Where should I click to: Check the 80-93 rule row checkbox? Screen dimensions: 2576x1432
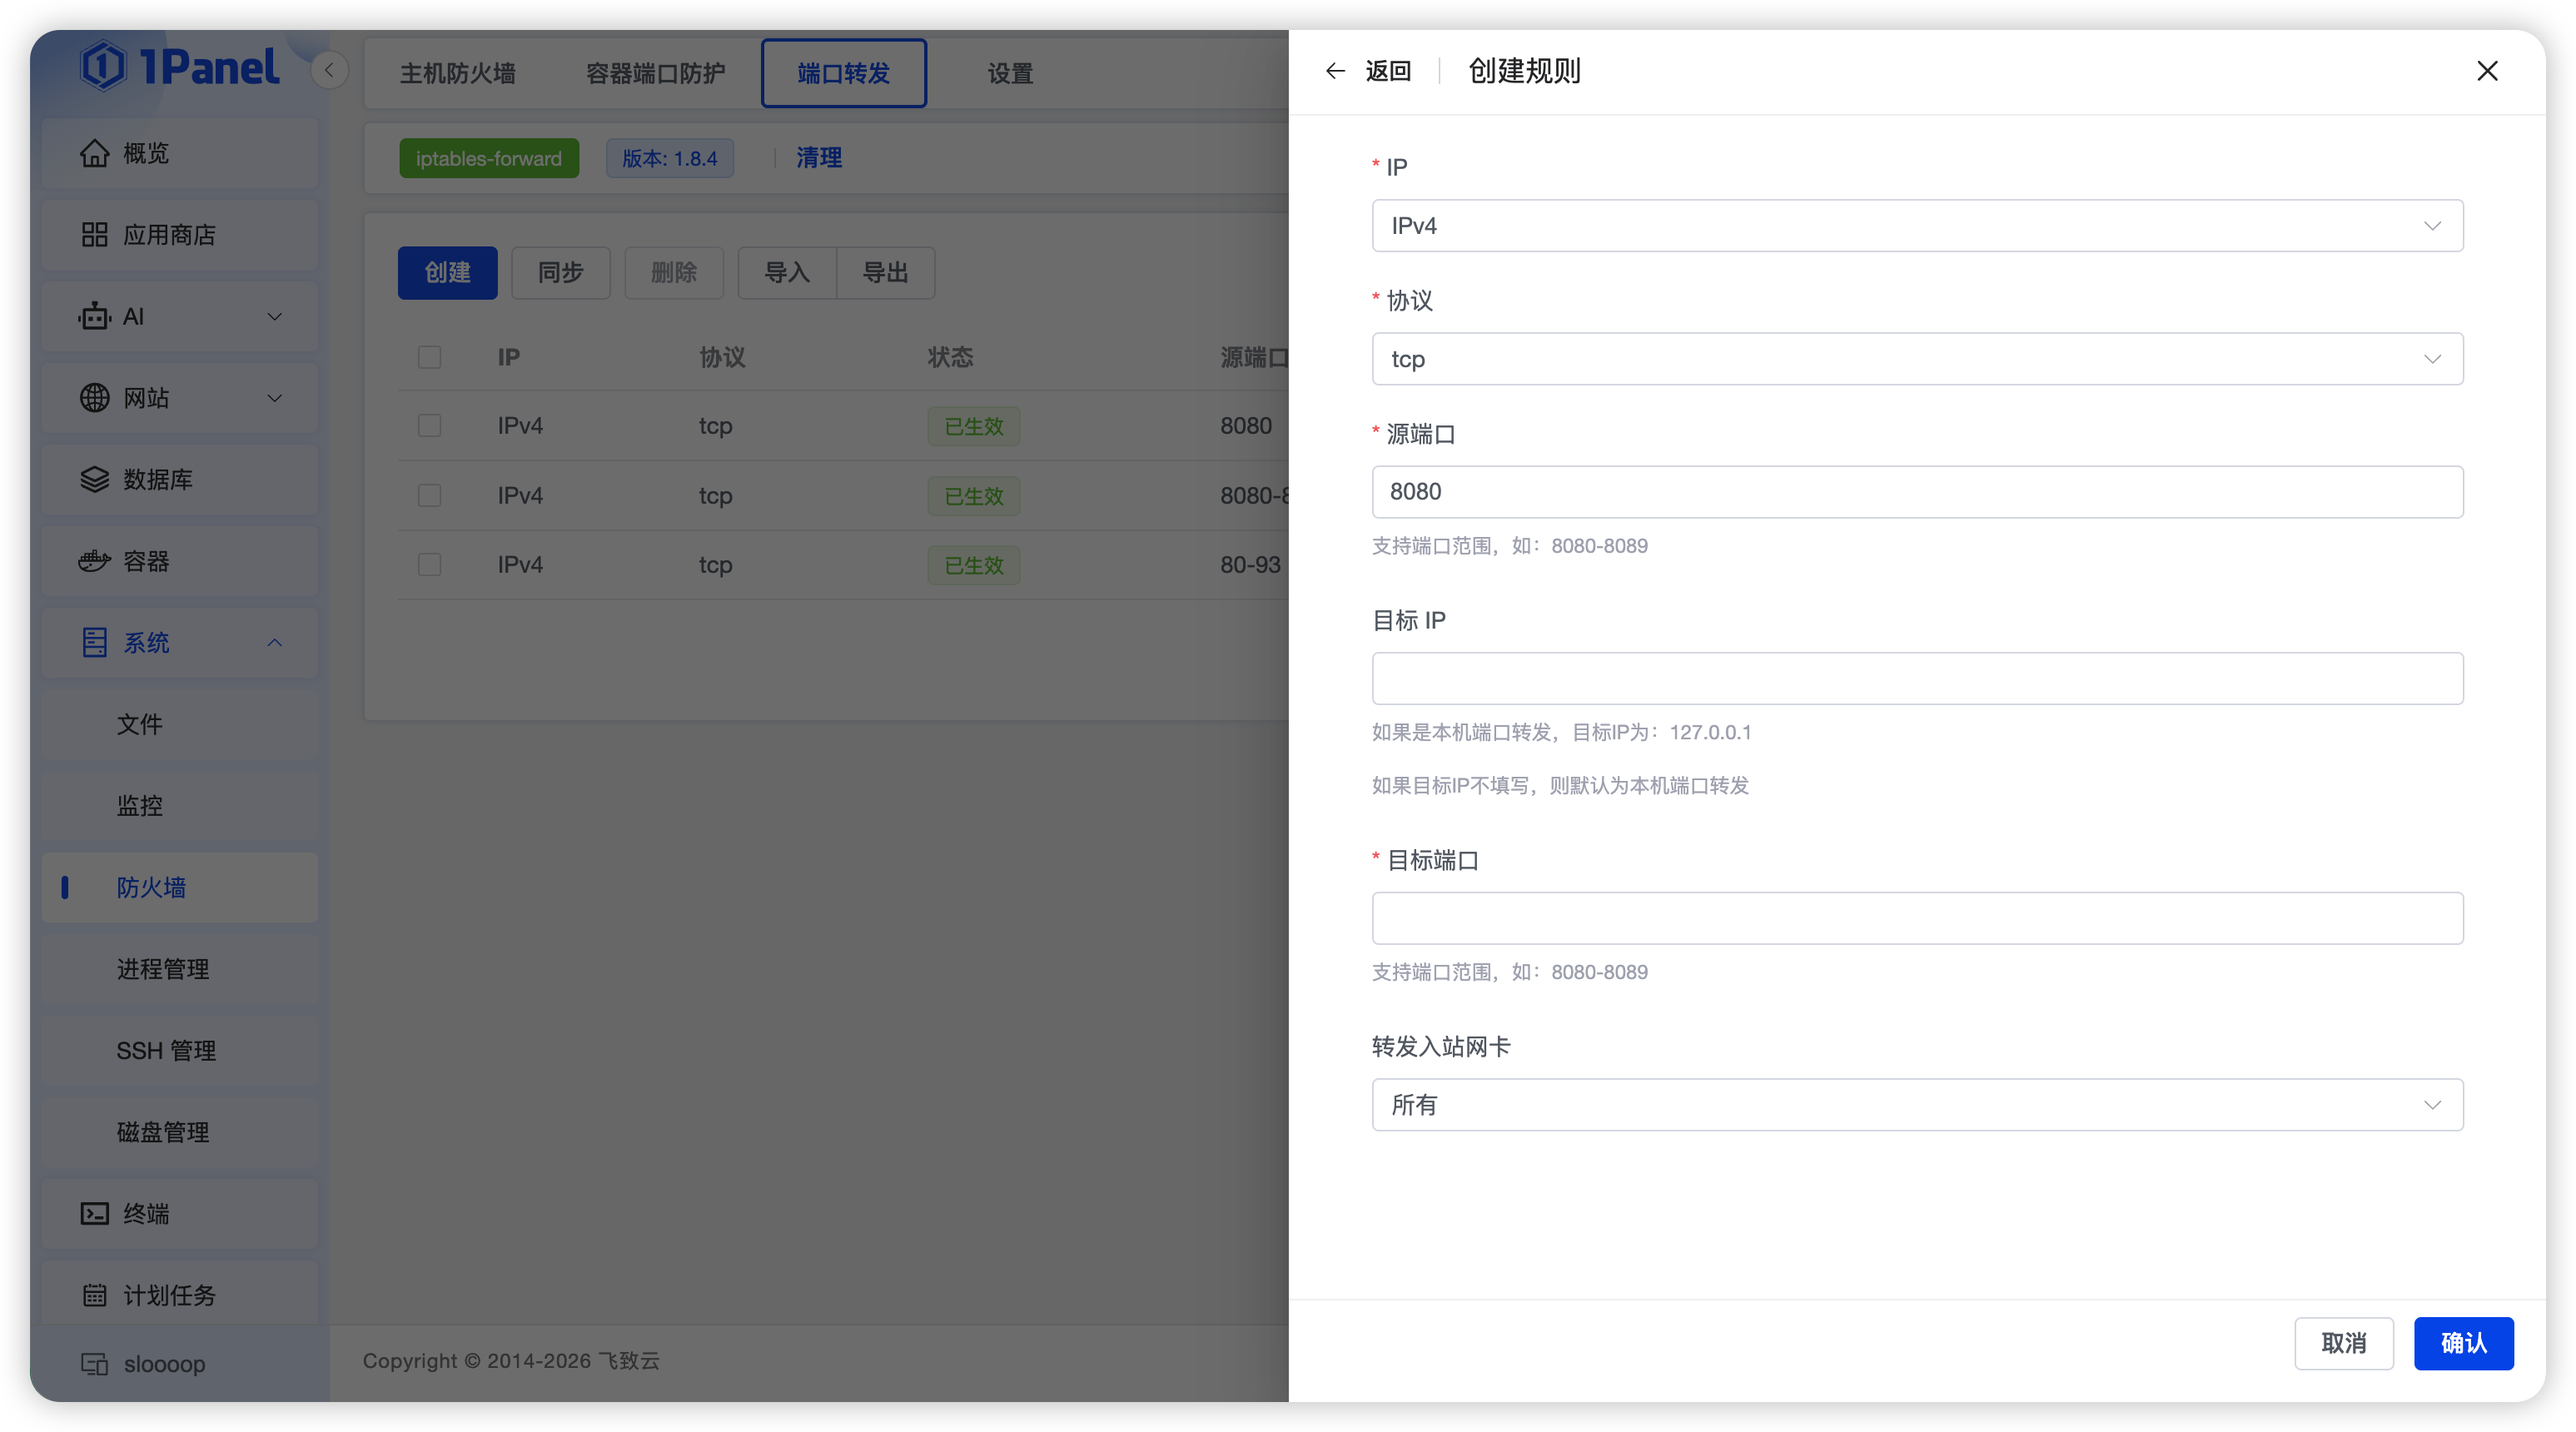click(x=430, y=565)
